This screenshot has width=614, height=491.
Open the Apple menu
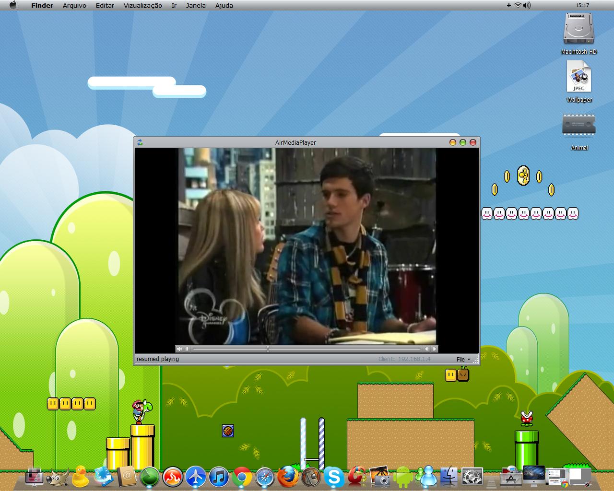click(x=13, y=5)
